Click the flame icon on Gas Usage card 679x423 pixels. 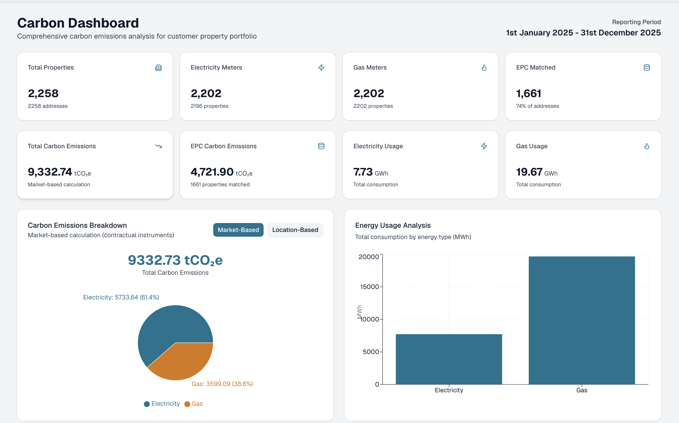[x=647, y=146]
